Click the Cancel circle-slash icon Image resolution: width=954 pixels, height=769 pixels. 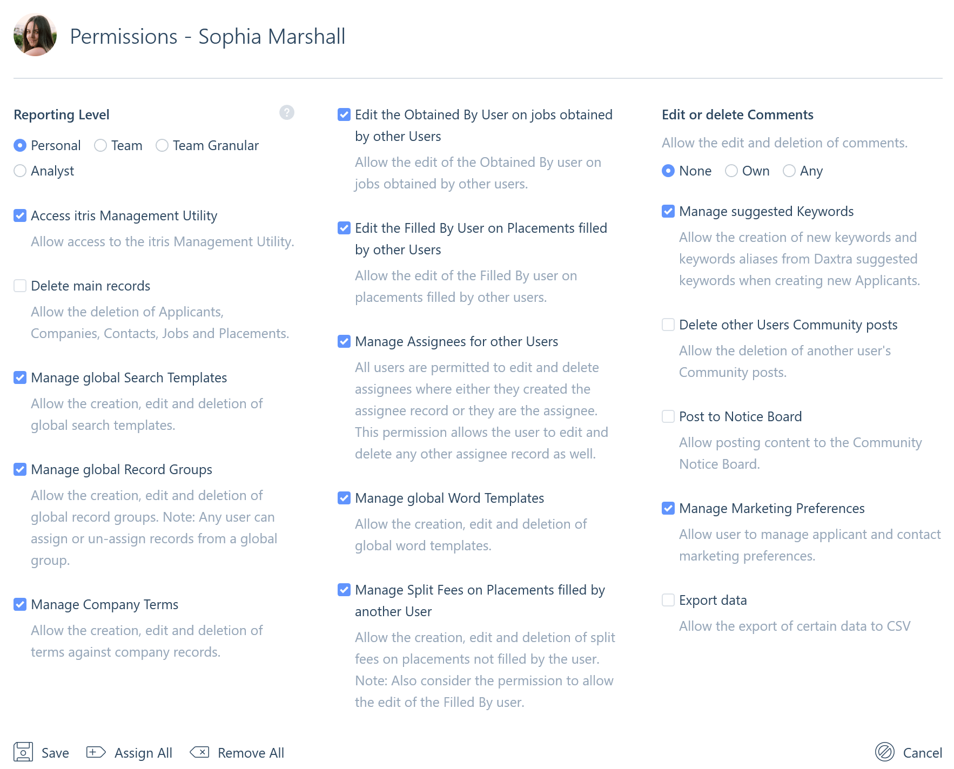click(x=885, y=752)
